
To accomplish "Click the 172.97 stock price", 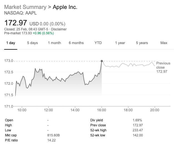I will coord(15,22).
